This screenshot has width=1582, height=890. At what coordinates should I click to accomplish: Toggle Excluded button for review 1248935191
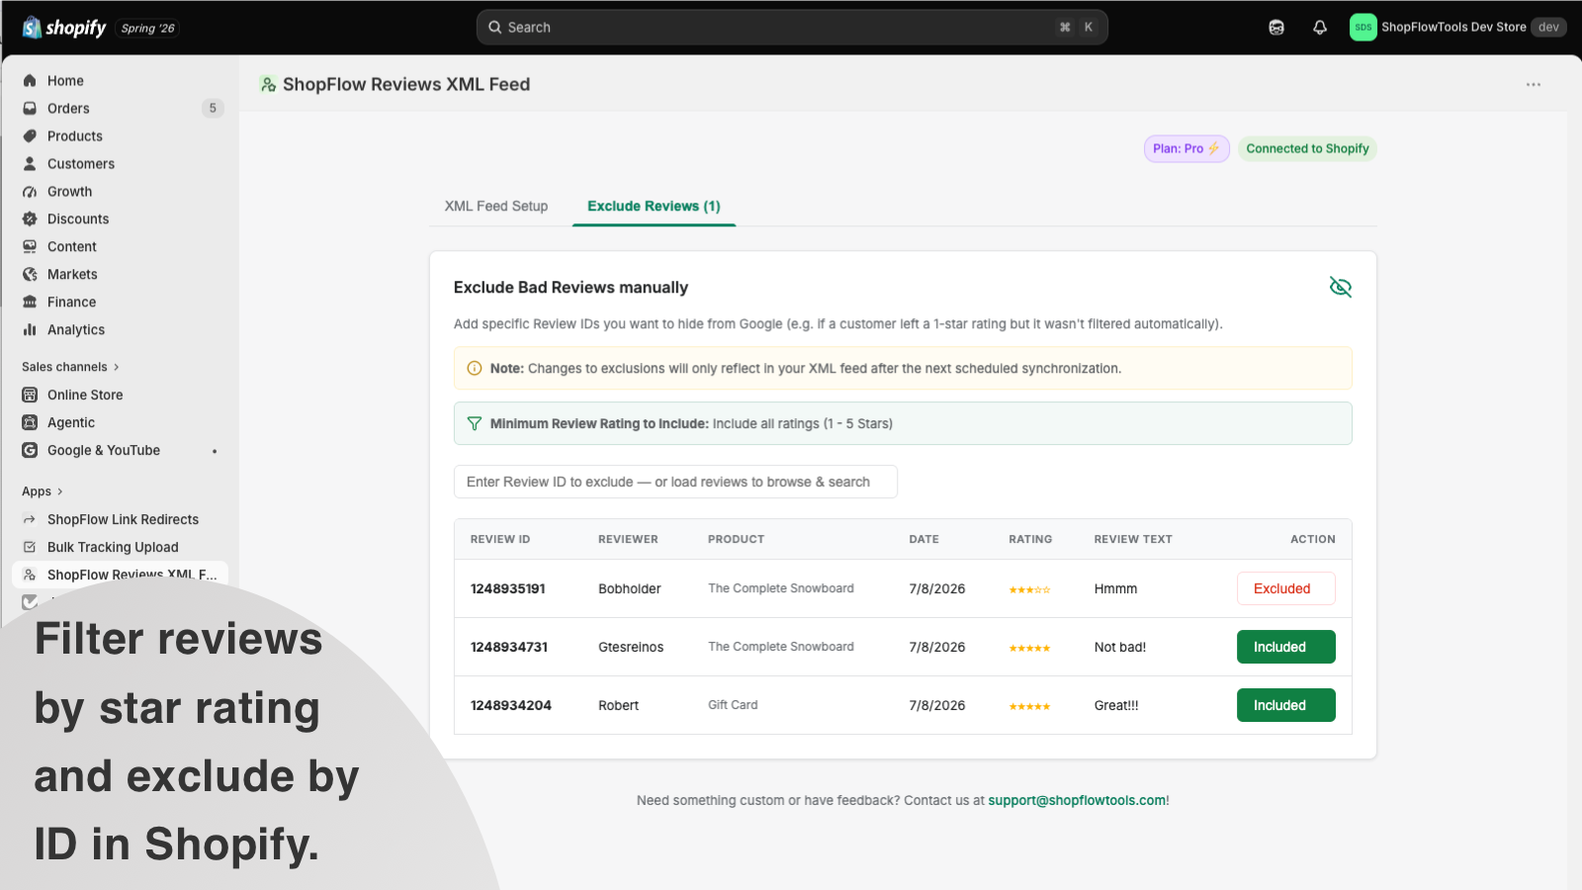click(x=1285, y=588)
